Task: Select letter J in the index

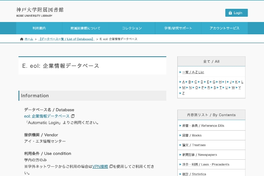Action: 231,82
